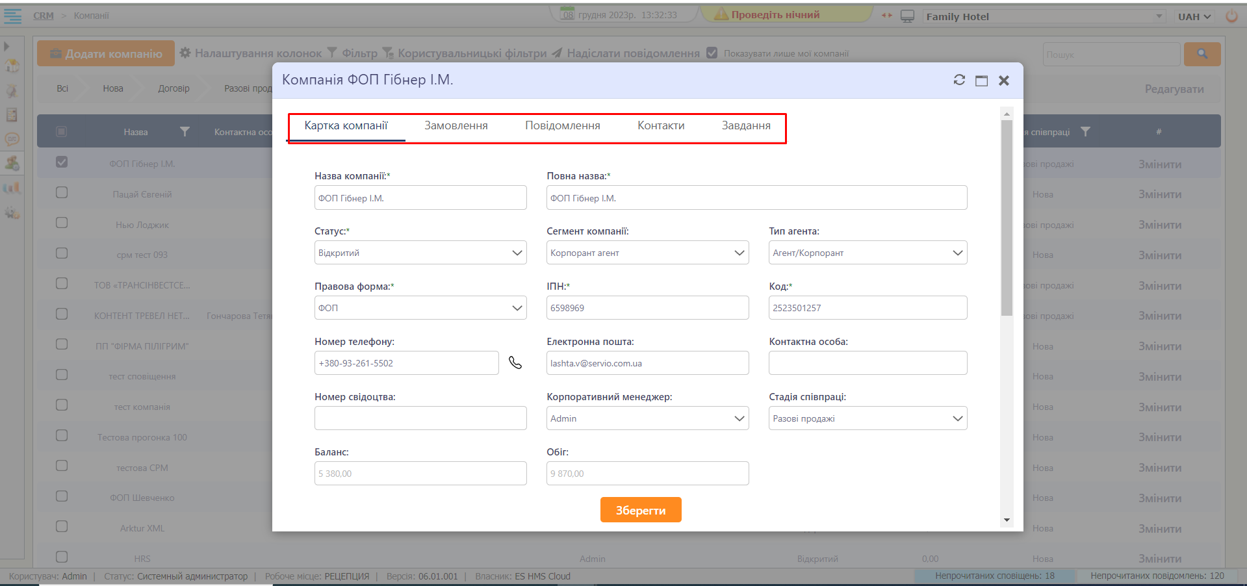1247x586 pixels.
Task: Click the filter funnel in the Назва column header
Action: coord(185,132)
